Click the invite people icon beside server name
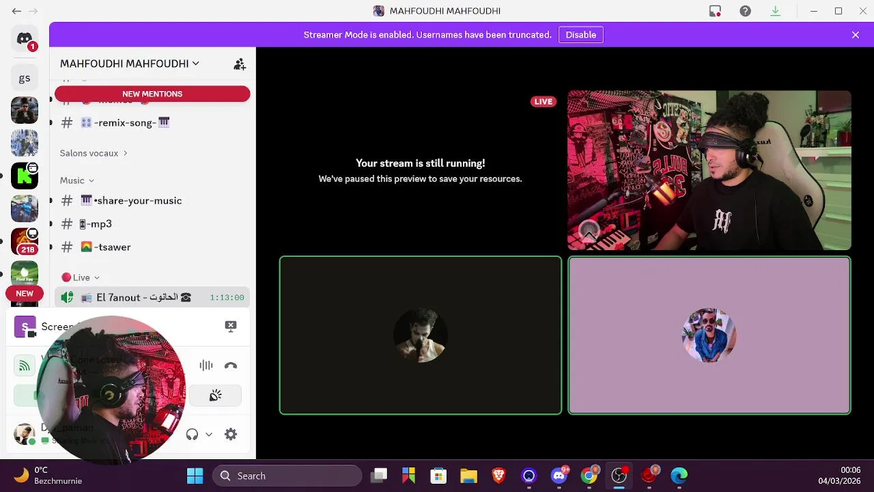The image size is (874, 492). (x=240, y=64)
